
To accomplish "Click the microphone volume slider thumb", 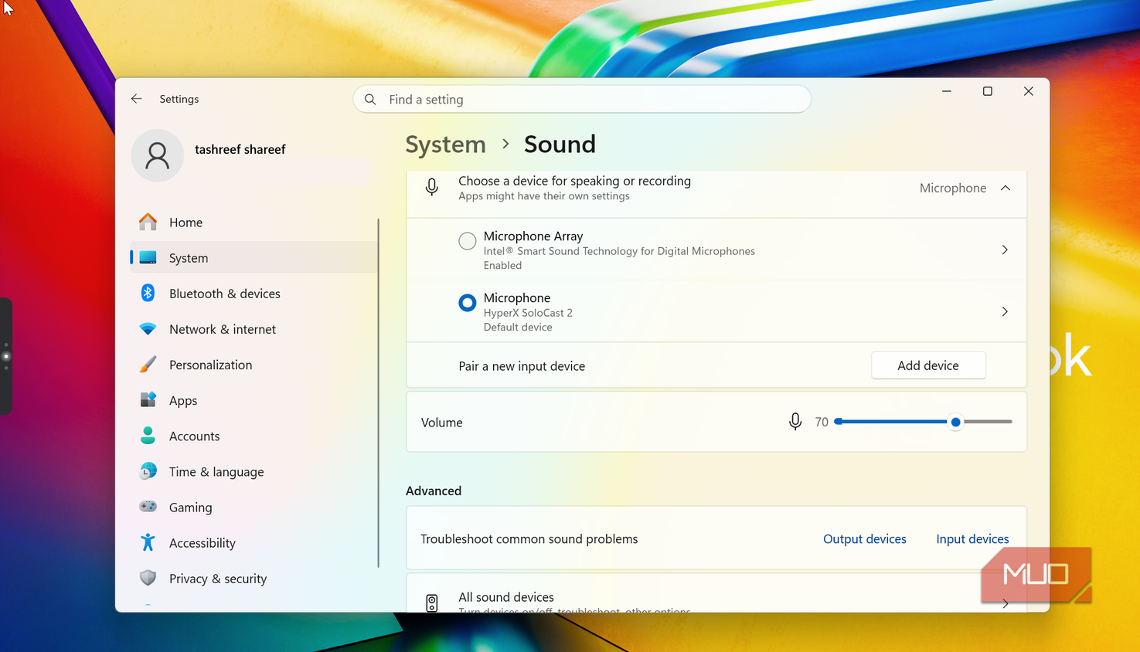I will pyautogui.click(x=956, y=422).
